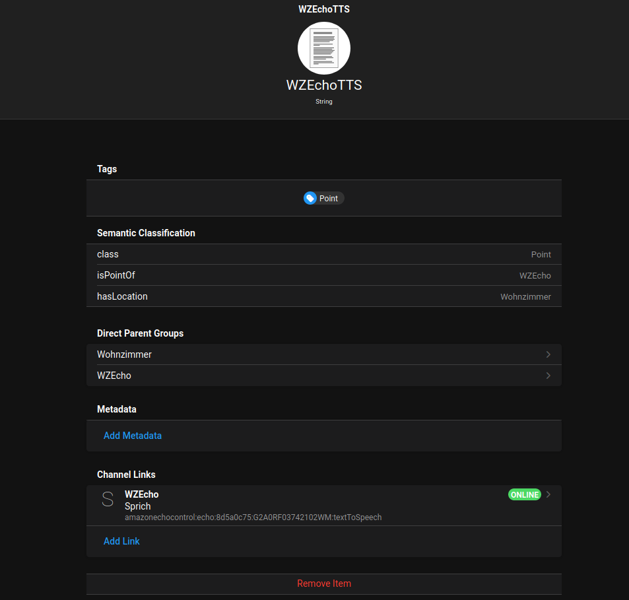Click the small bold WZEchoTTS page title at top
Image resolution: width=629 pixels, height=600 pixels.
[323, 9]
